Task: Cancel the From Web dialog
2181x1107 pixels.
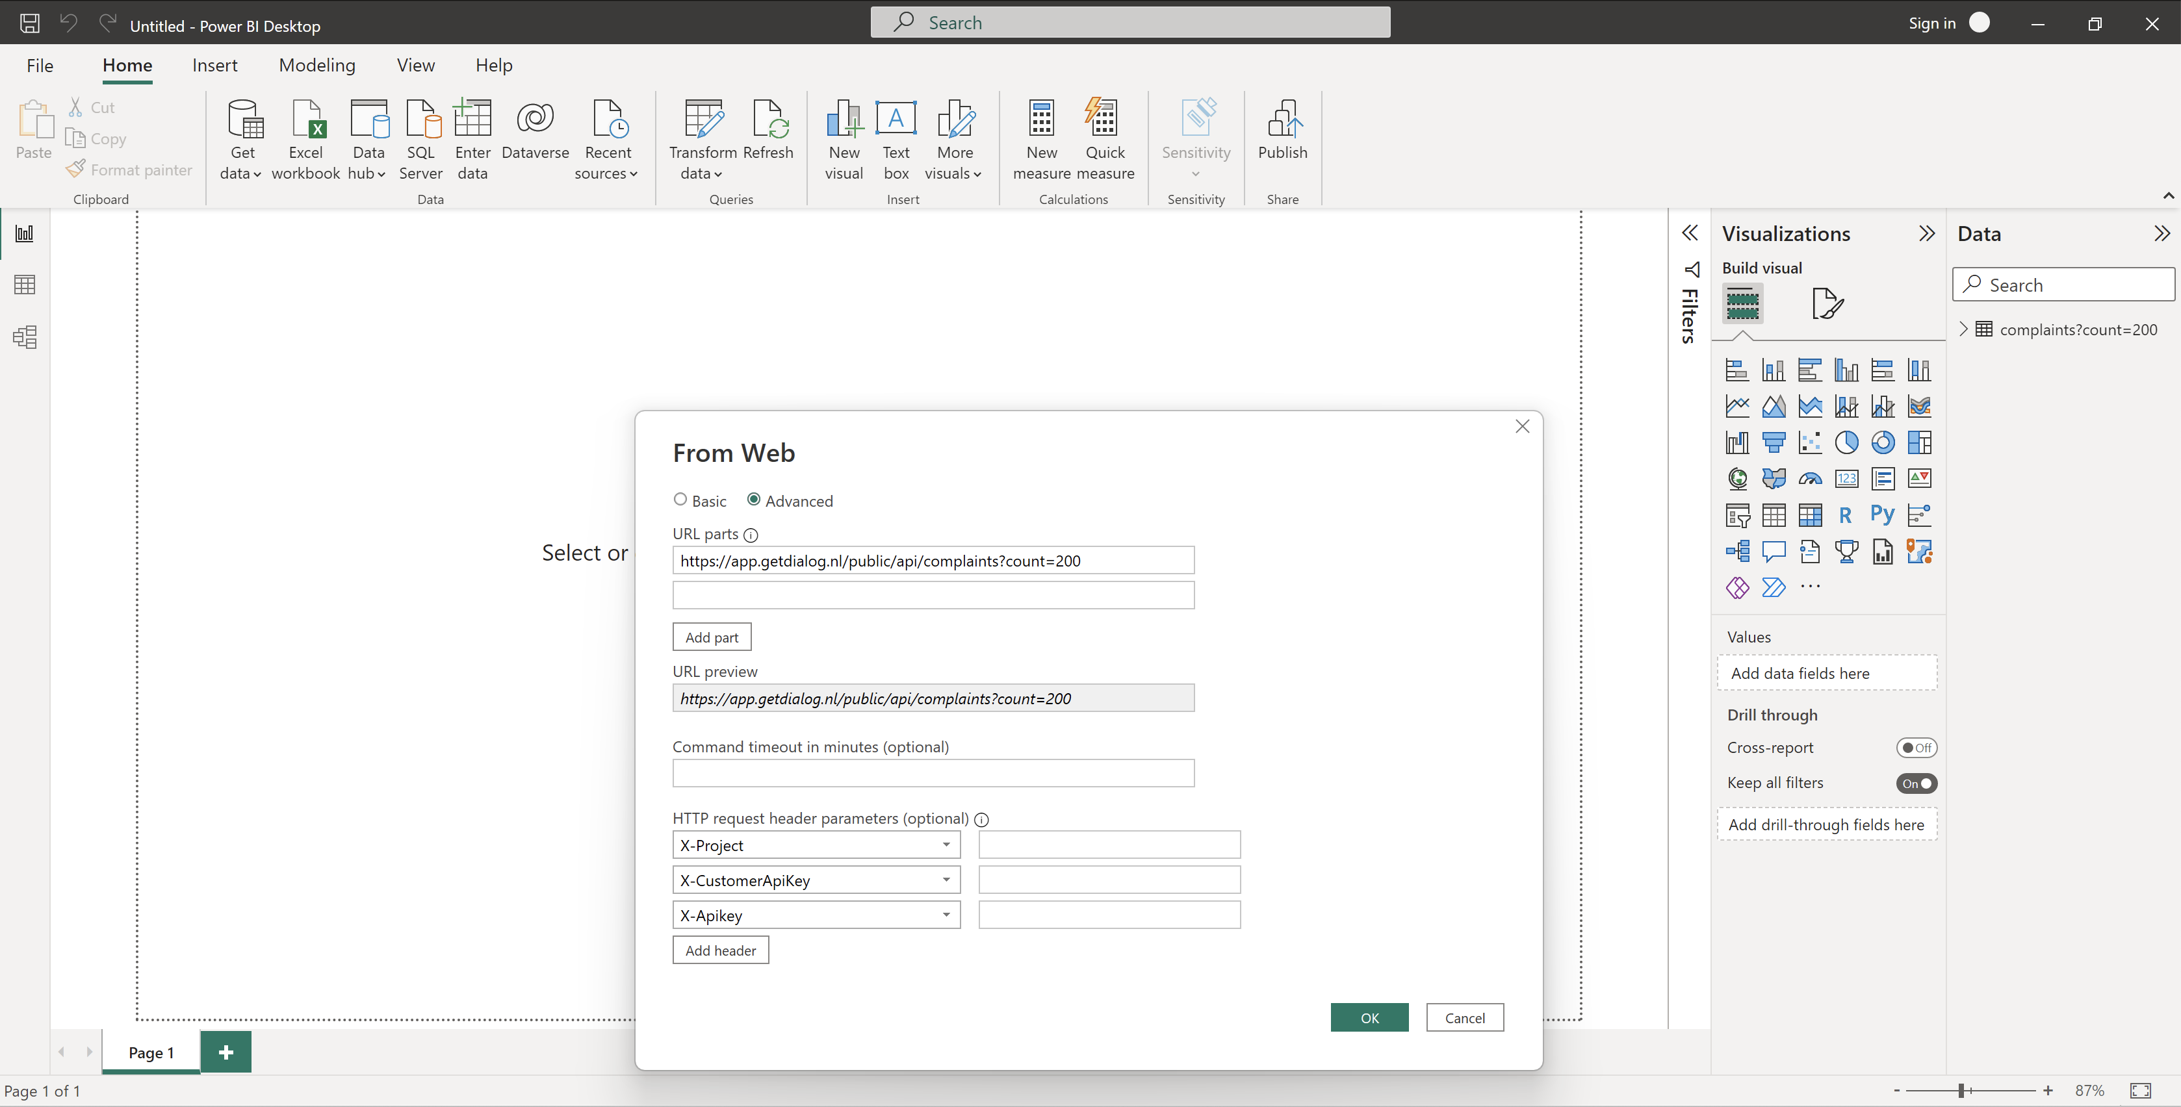Action: pyautogui.click(x=1465, y=1018)
